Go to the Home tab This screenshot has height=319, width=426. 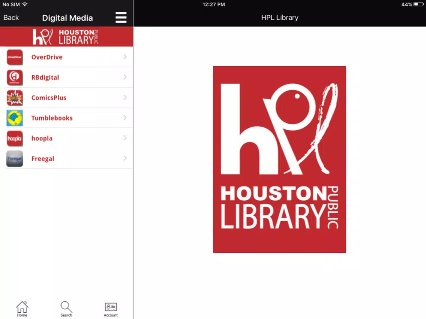click(x=22, y=309)
